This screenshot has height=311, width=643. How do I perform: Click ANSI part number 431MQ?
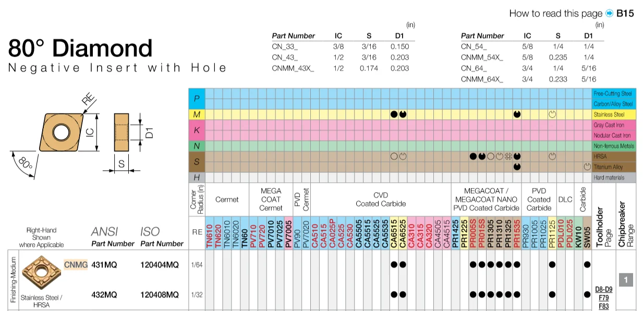pos(104,265)
